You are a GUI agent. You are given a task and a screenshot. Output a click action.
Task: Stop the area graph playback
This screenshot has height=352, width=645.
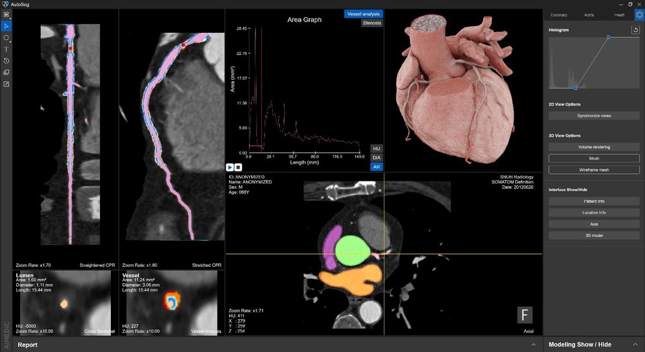(x=238, y=167)
